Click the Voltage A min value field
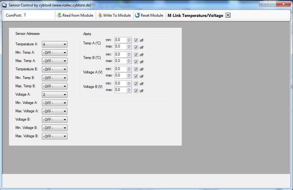The height and width of the screenshot is (190, 293). tap(121, 69)
